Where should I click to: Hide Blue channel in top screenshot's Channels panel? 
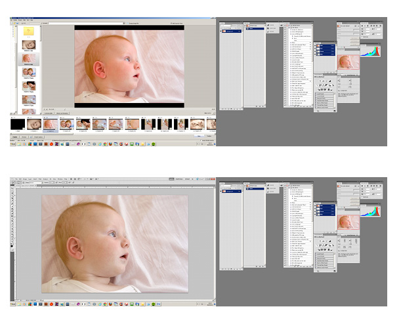coord(315,54)
